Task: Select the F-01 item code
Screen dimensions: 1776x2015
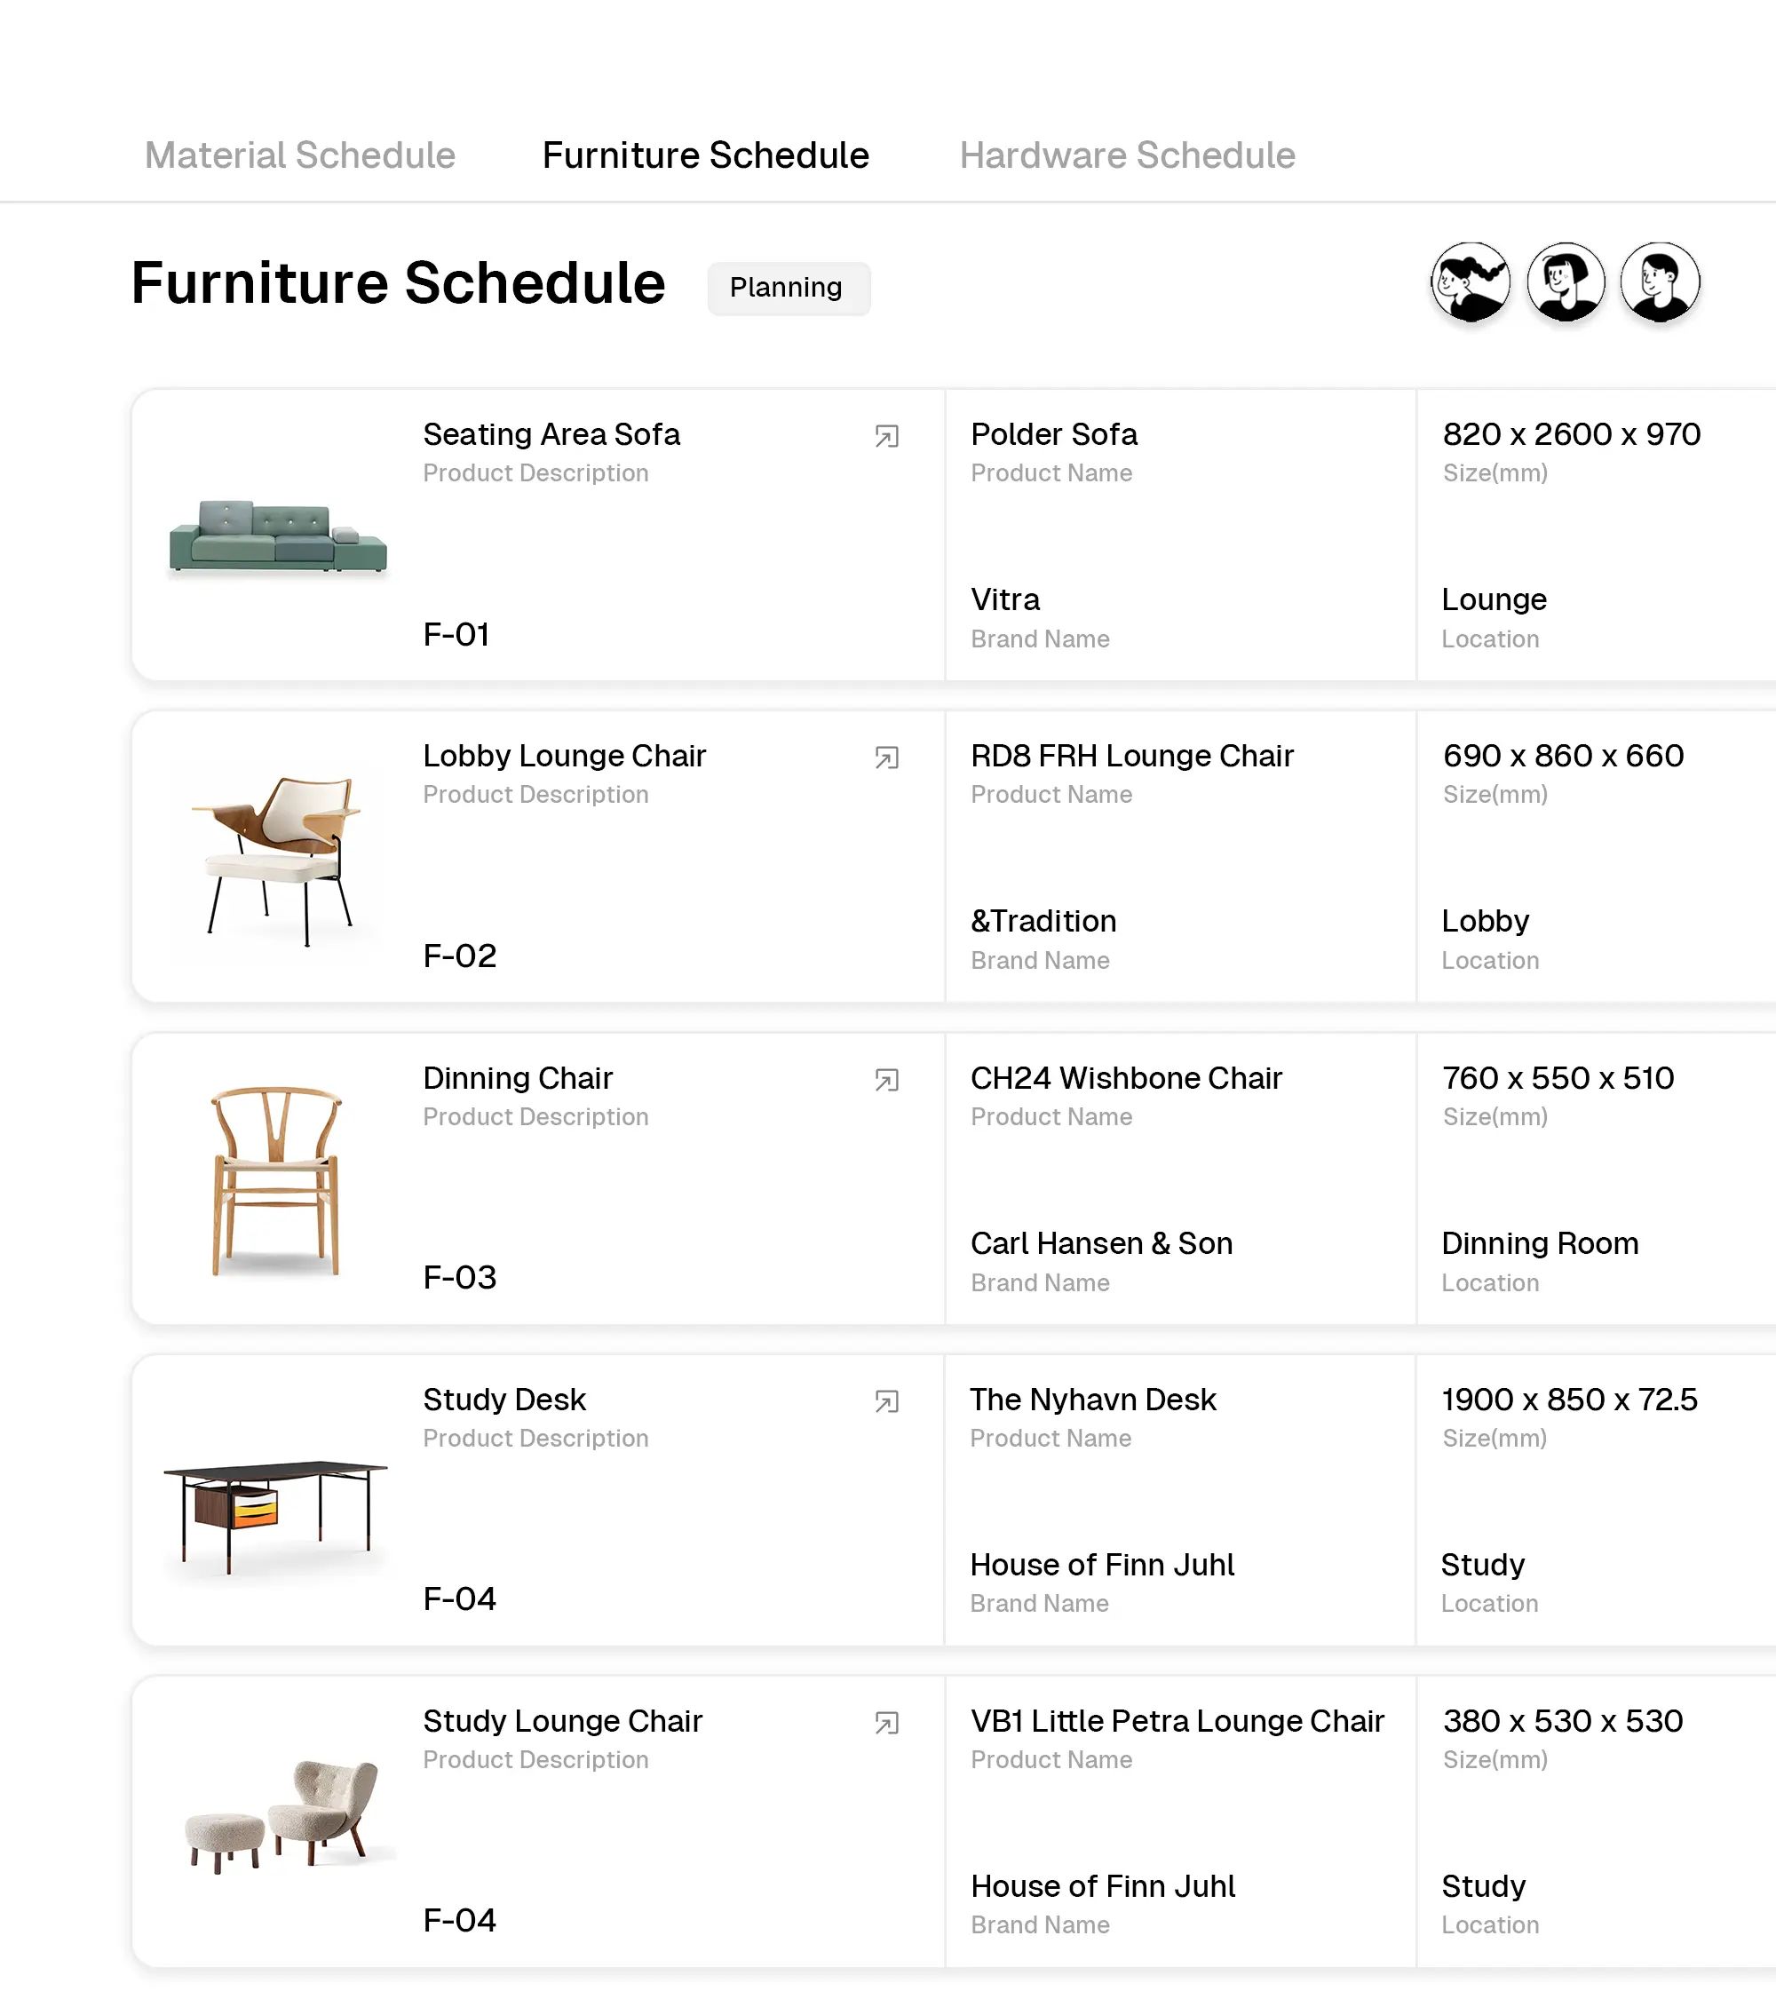Action: [x=457, y=634]
